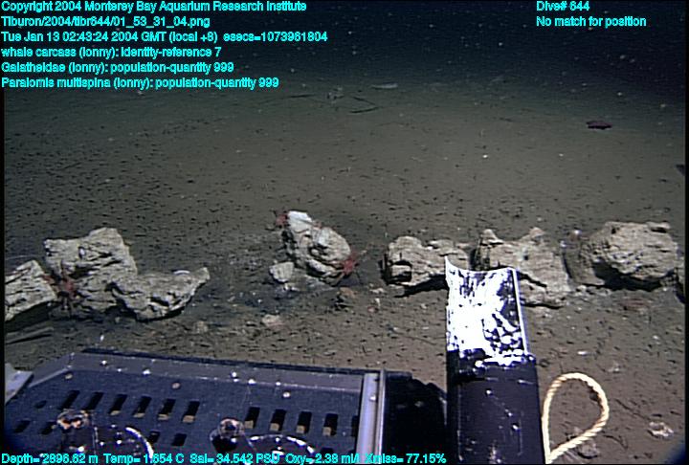Select the whale carcass identity-reference 7 line
Screen dimensions: 689x465
click(x=111, y=53)
